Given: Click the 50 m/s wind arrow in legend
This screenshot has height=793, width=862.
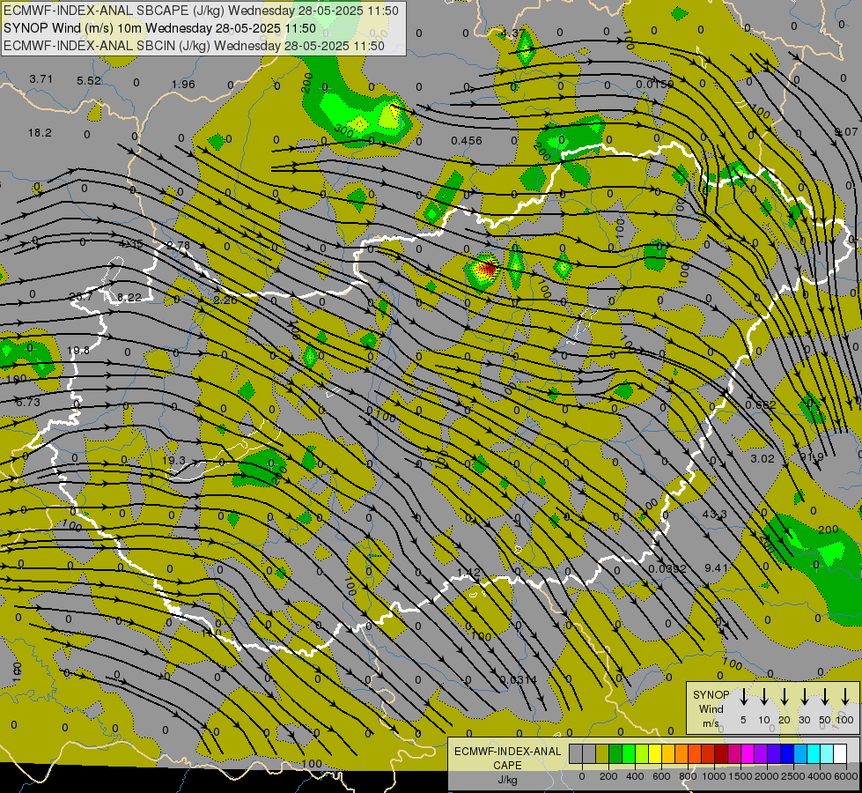Looking at the screenshot, I should (x=825, y=696).
